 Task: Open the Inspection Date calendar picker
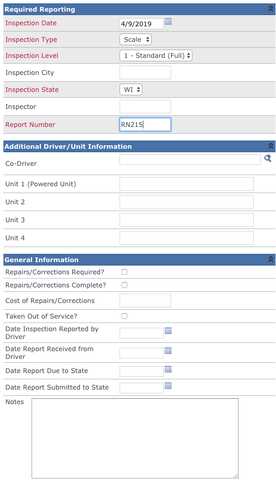point(168,21)
